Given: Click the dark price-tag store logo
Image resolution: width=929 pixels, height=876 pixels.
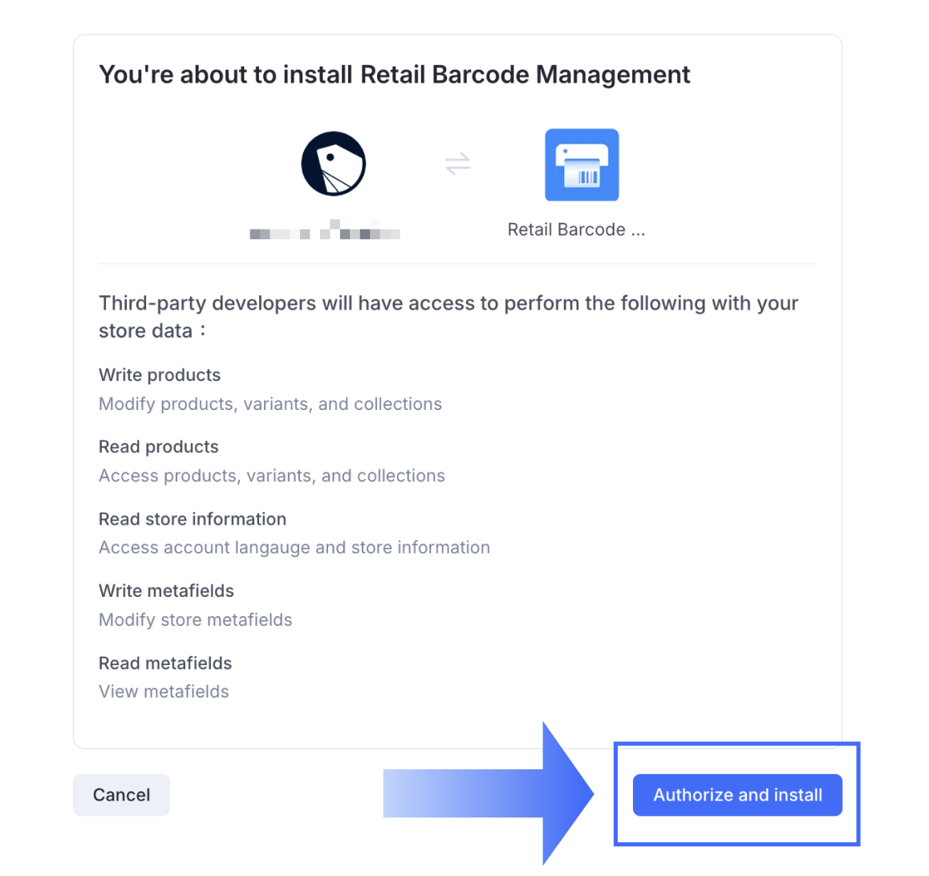Looking at the screenshot, I should click(x=334, y=164).
